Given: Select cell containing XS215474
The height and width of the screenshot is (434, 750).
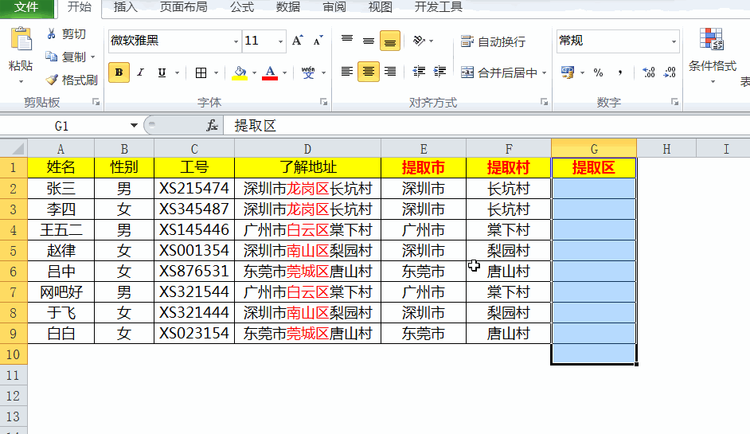Looking at the screenshot, I should pos(194,188).
